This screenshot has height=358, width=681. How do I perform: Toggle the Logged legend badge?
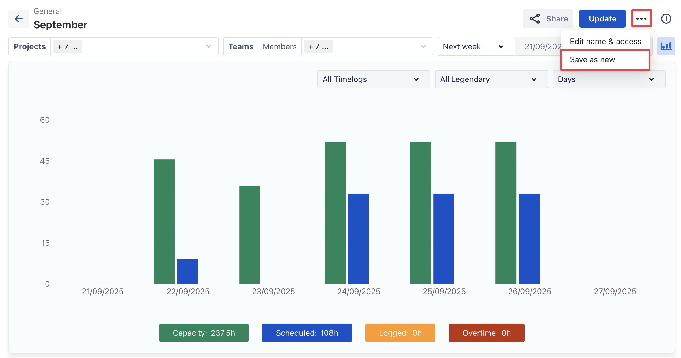tap(400, 333)
